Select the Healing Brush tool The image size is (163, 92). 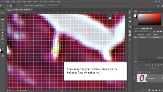coord(2,23)
